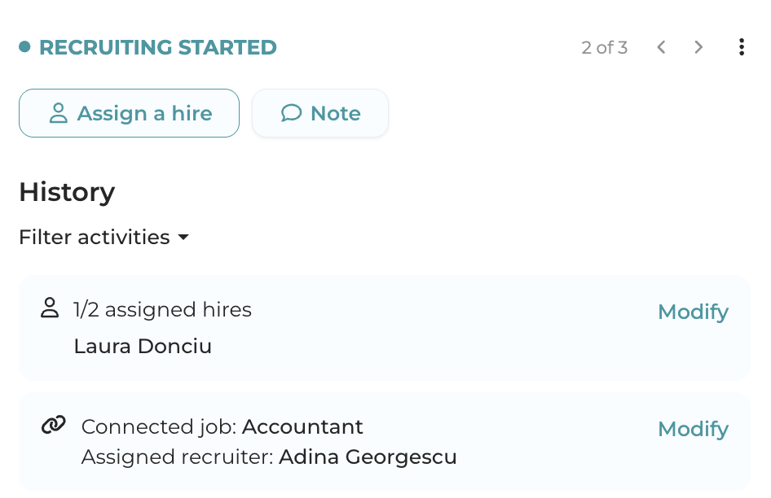Click the Recruiting Started status label

click(x=158, y=47)
